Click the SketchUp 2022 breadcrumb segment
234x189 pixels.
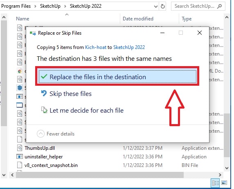click(85, 6)
